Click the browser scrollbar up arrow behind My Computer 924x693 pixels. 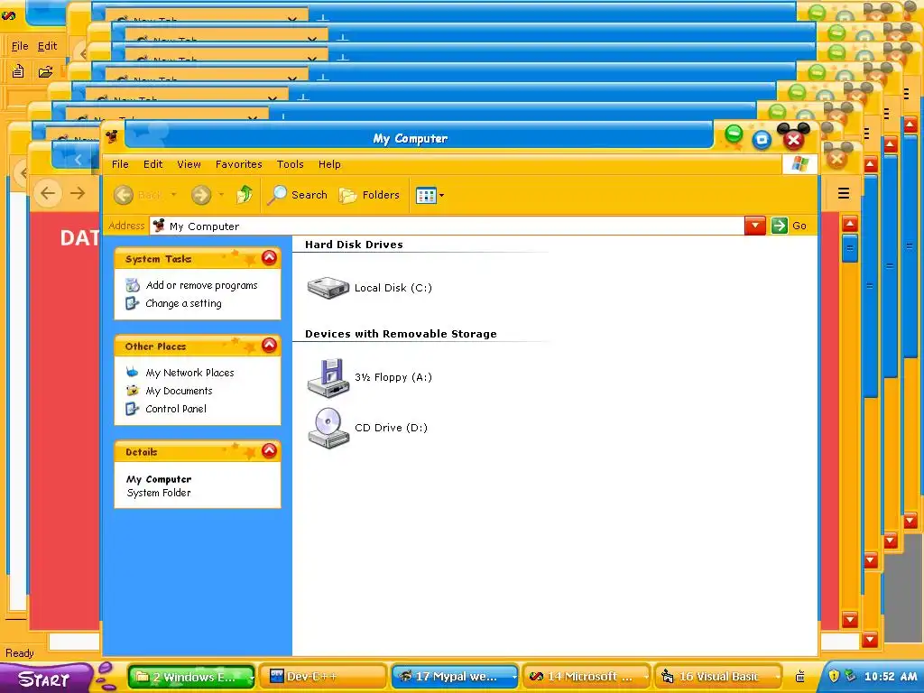pos(850,224)
